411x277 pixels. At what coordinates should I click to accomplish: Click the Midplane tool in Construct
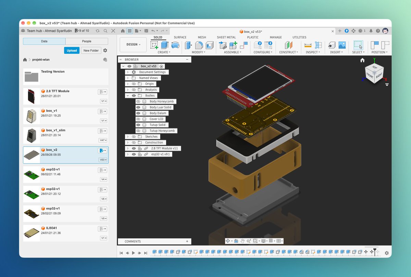pos(289,45)
